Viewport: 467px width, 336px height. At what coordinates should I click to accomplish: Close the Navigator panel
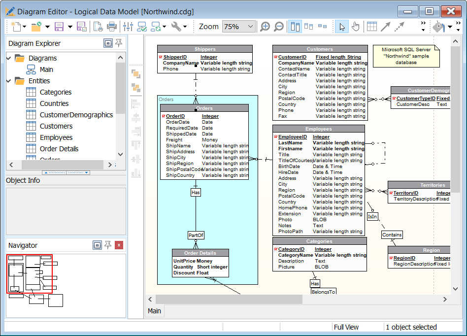119,245
